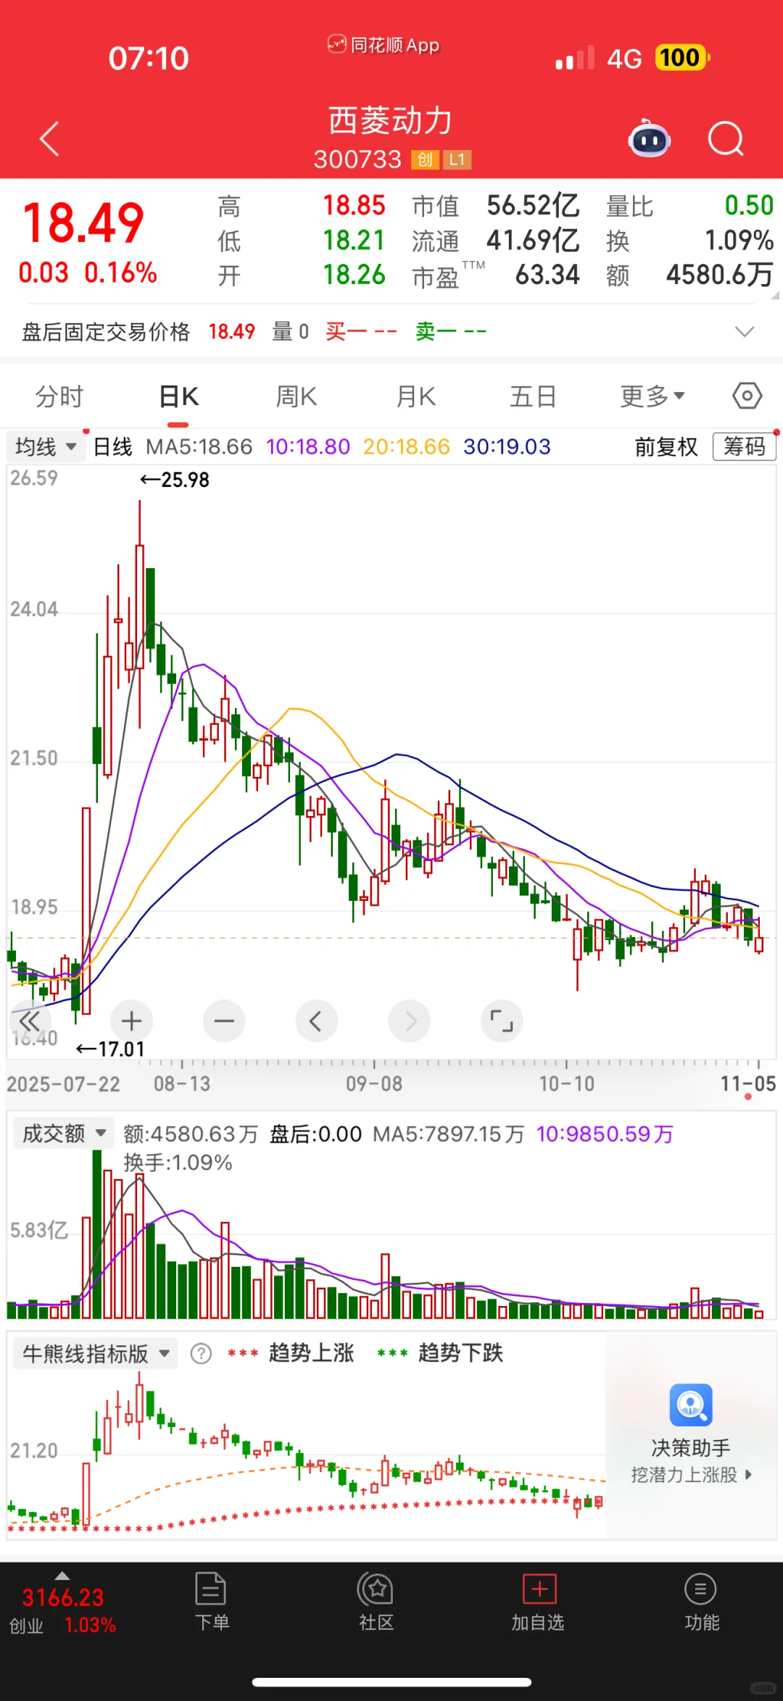This screenshot has width=783, height=1701.
Task: Tap 高 18.85 high price
Action: tap(354, 205)
